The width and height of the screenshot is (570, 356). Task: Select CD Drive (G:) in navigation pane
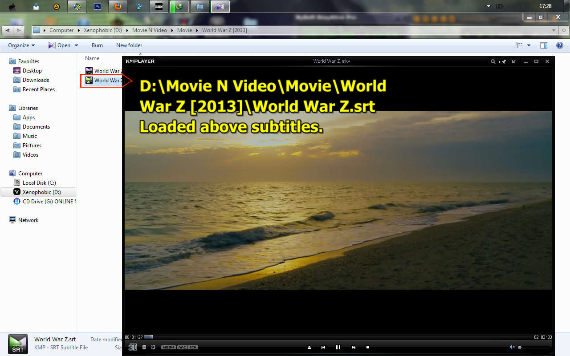coord(45,202)
